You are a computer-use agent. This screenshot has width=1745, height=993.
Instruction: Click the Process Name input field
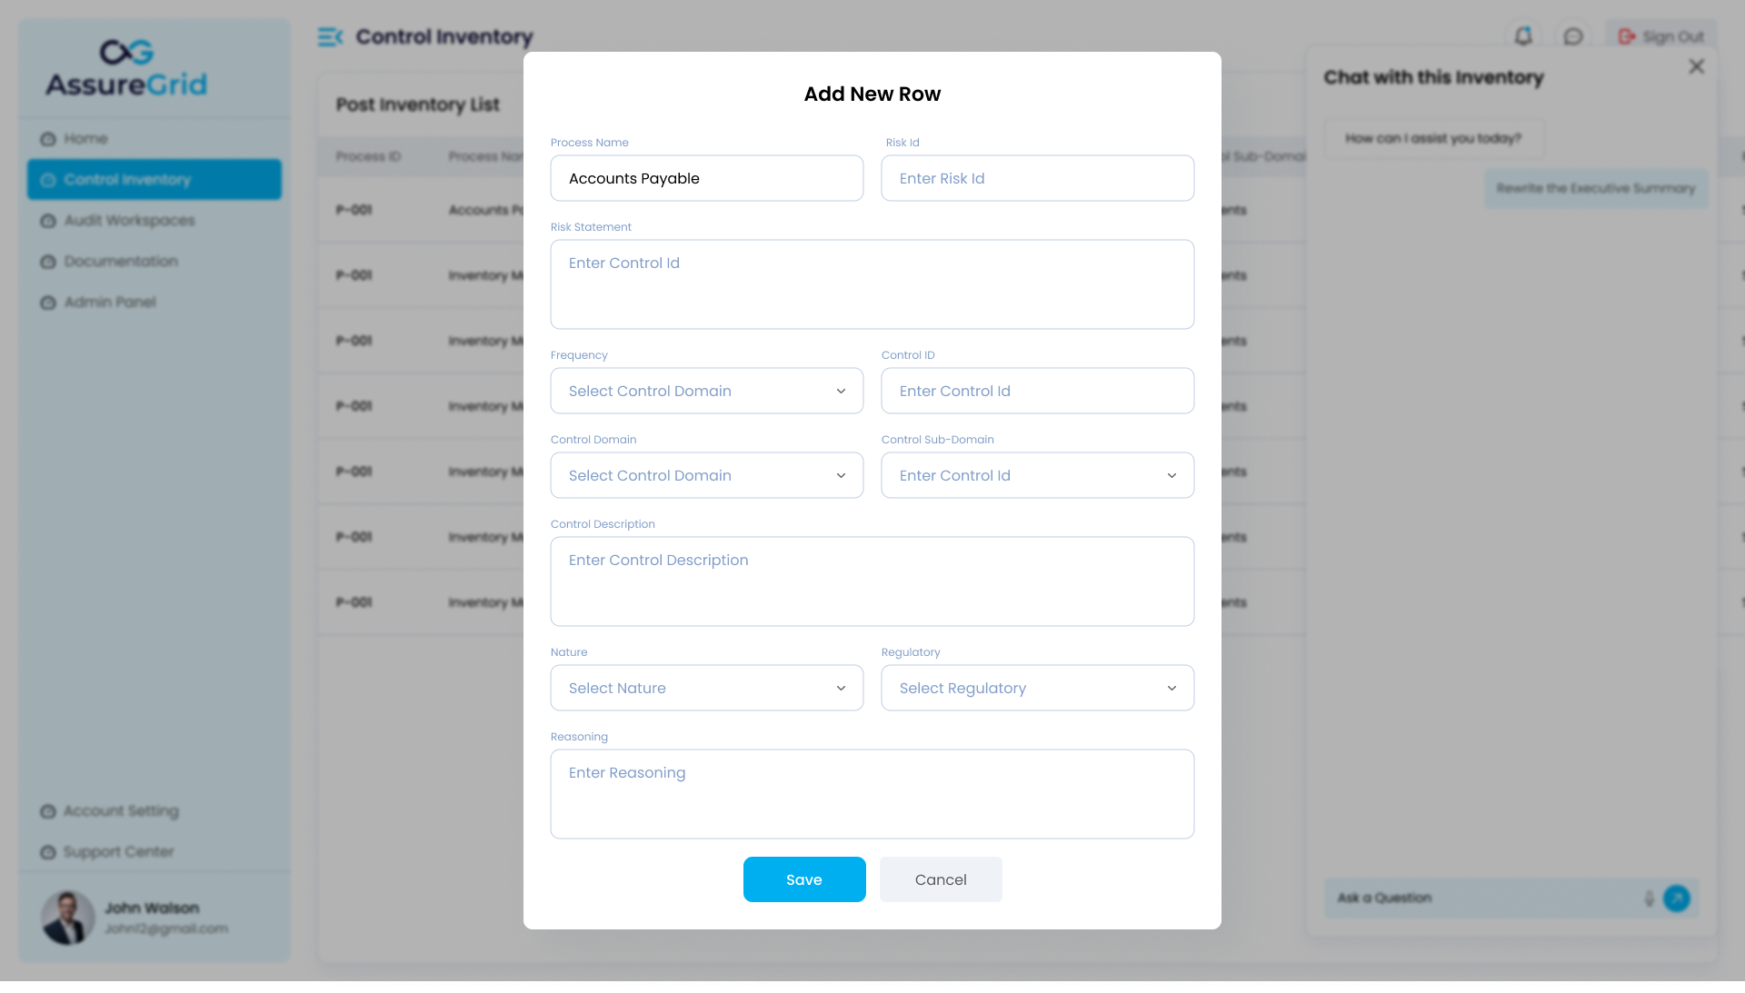pyautogui.click(x=706, y=178)
